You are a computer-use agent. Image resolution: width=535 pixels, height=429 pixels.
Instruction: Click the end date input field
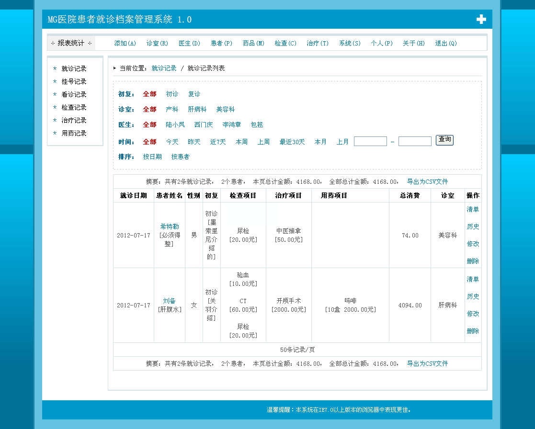[x=415, y=141]
